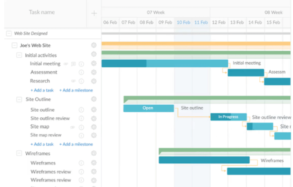This screenshot has height=187, width=293.
Task: Collapse the Wireframes section
Action: (19, 153)
